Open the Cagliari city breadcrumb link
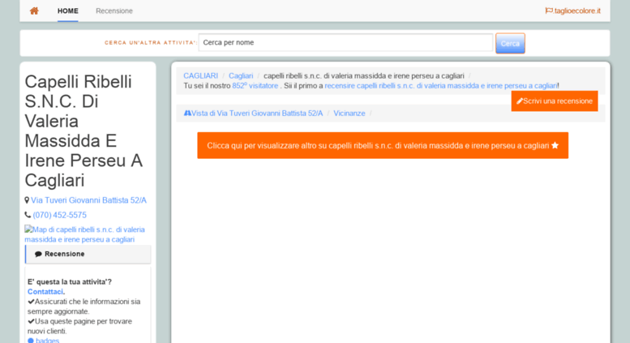This screenshot has height=343, width=630. (241, 76)
